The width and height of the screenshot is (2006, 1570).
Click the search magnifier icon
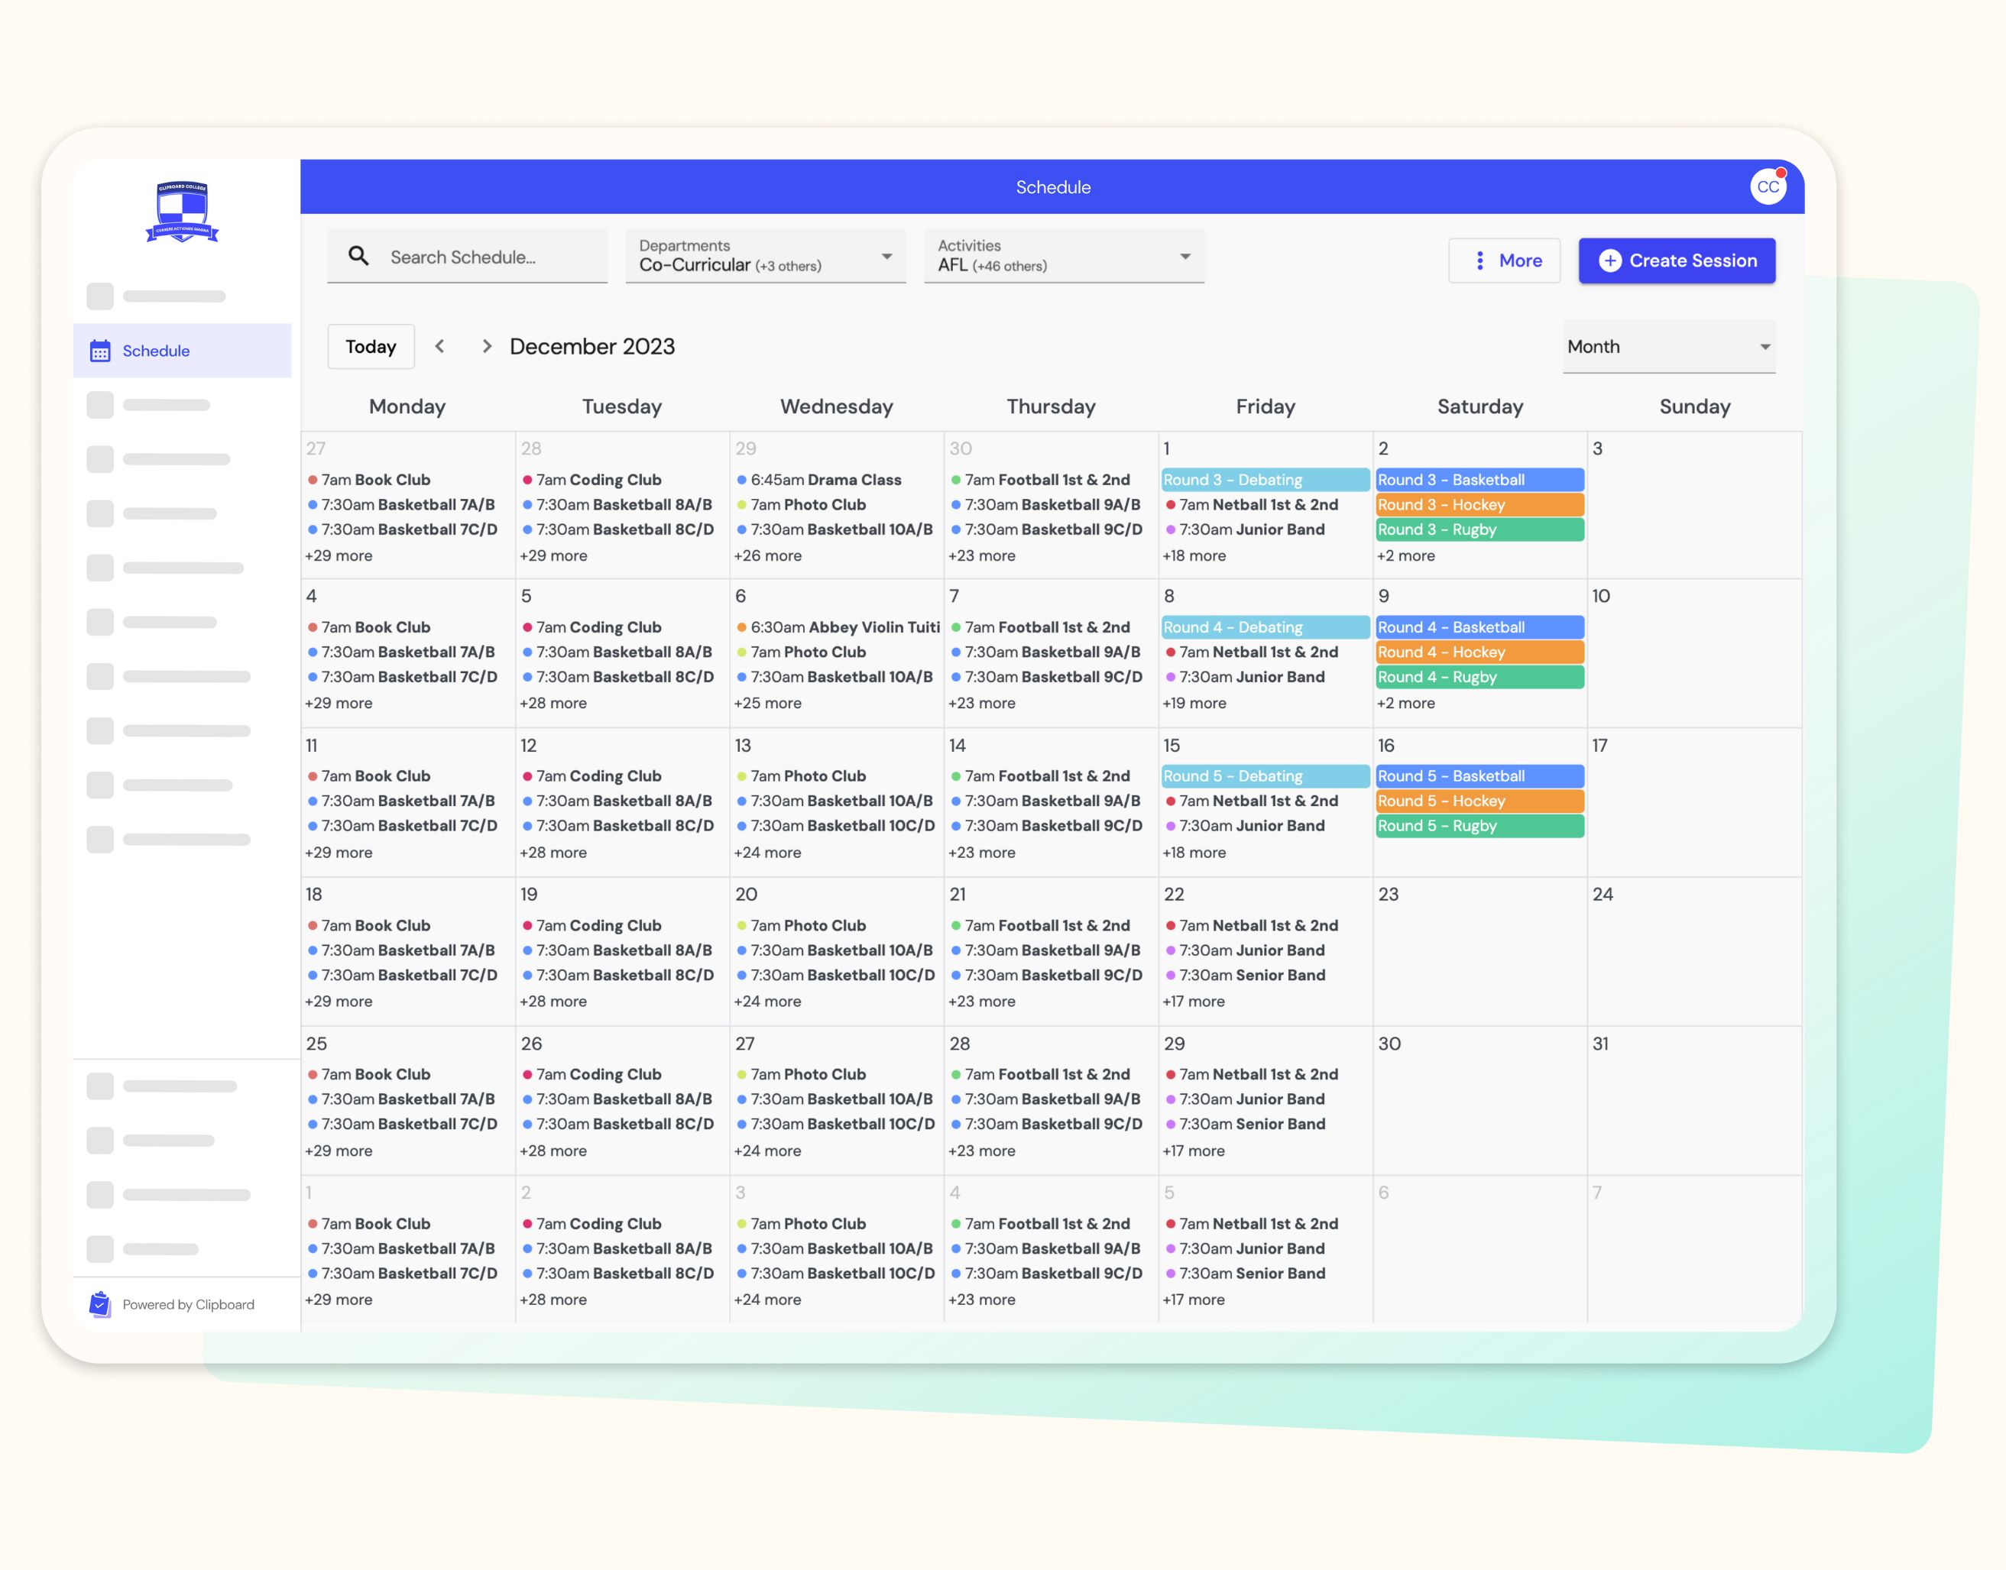point(358,257)
